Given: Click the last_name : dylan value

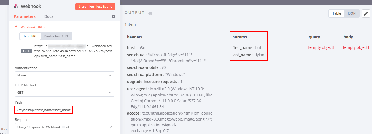Looking at the screenshot, I should [248, 55].
